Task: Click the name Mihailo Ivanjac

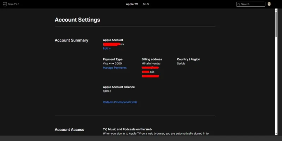Action: point(151,64)
